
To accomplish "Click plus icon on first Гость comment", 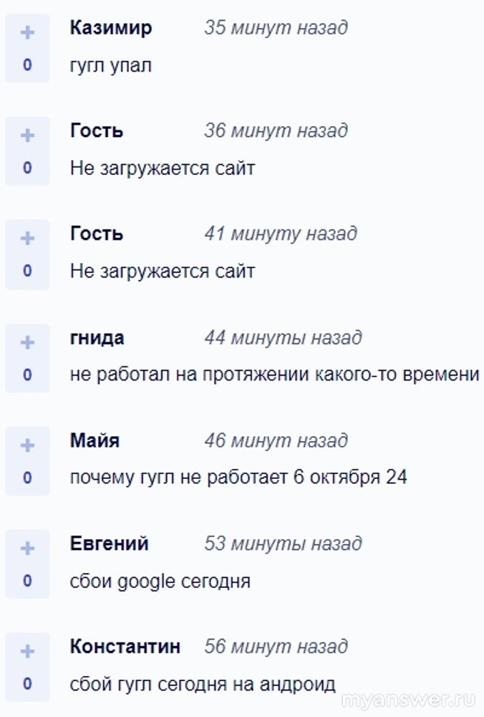I will pyautogui.click(x=27, y=136).
